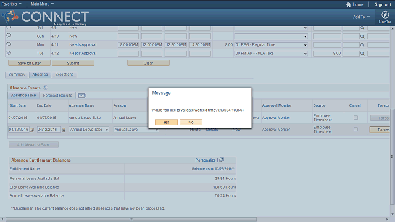Open Favorites dropdown menu
Screen dimensions: 395x222
11,4
